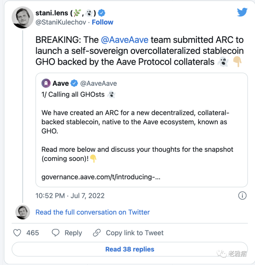Viewport: 255px width, 265px height.
Task: Open the Read 38 replies button
Action: click(x=130, y=249)
